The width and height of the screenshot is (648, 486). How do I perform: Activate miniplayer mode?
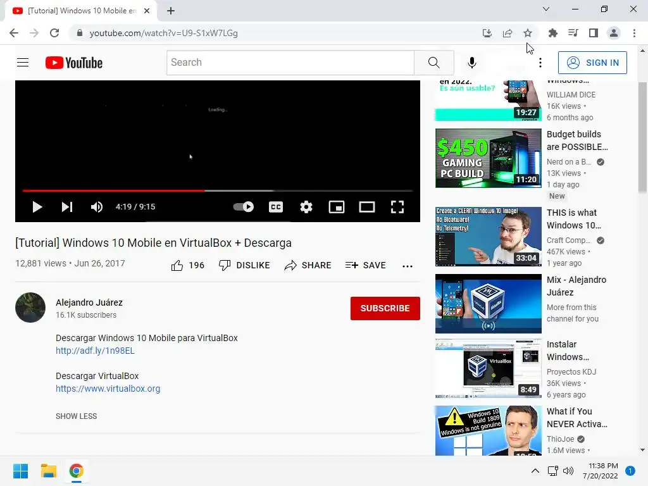337,207
